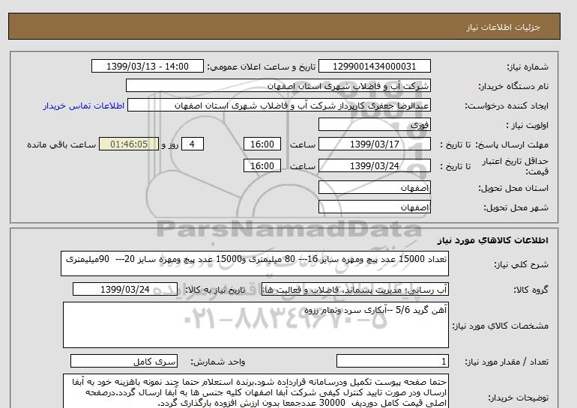Click the response deadline date 1399/03/17
This screenshot has height=408, width=577.
[x=374, y=144]
